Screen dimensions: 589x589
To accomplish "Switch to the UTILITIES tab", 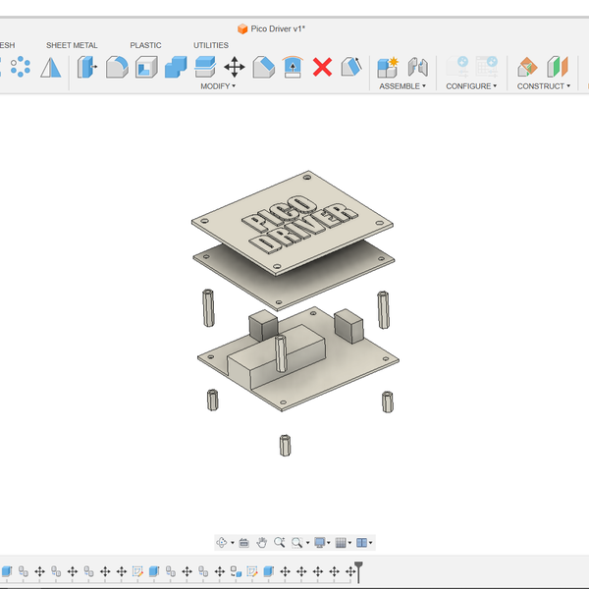I will pyautogui.click(x=210, y=45).
